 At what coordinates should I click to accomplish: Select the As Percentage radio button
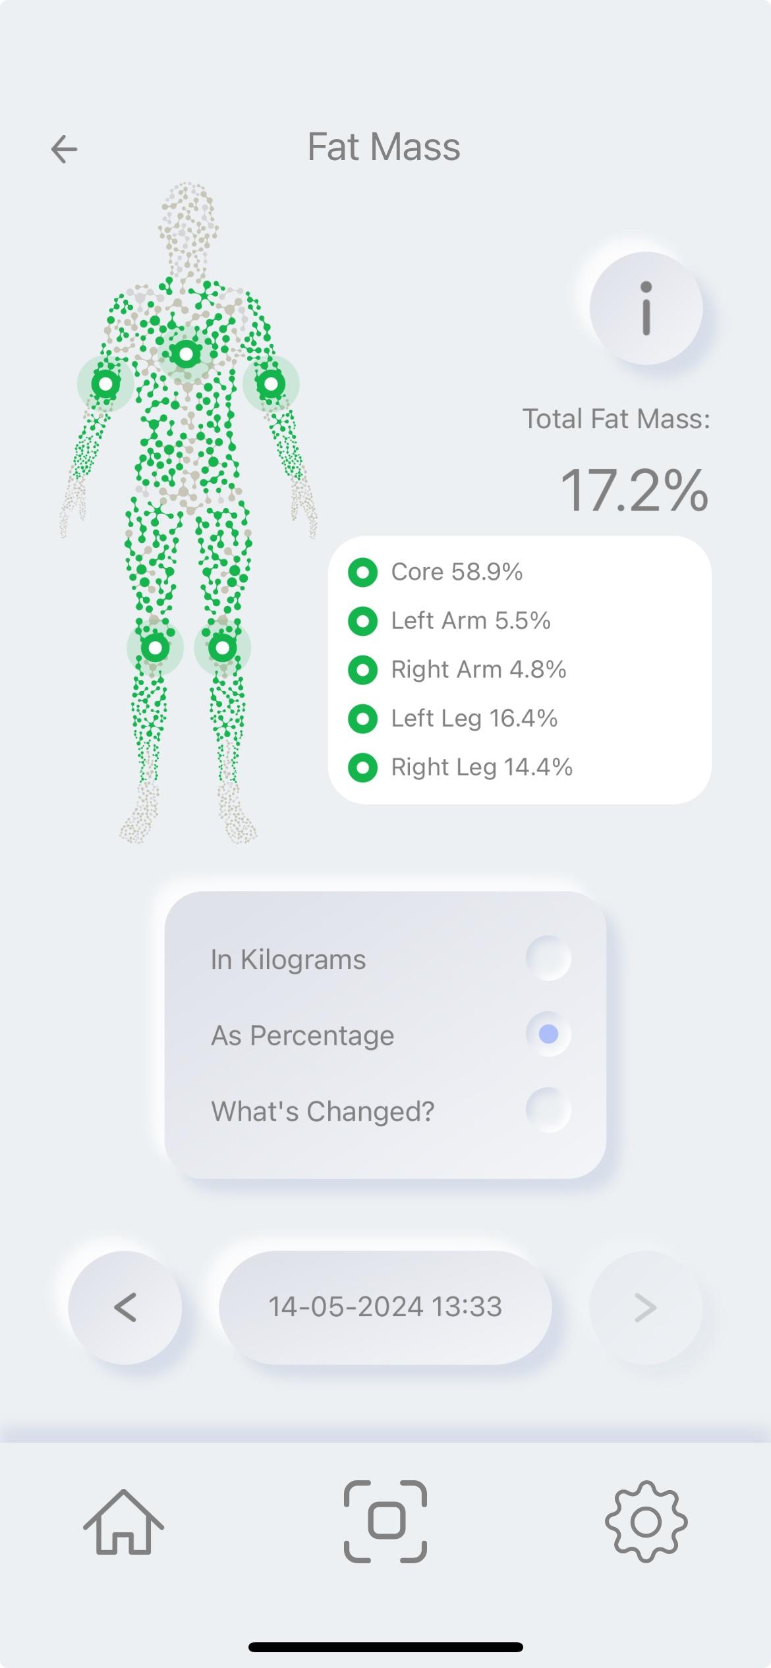(x=548, y=1034)
